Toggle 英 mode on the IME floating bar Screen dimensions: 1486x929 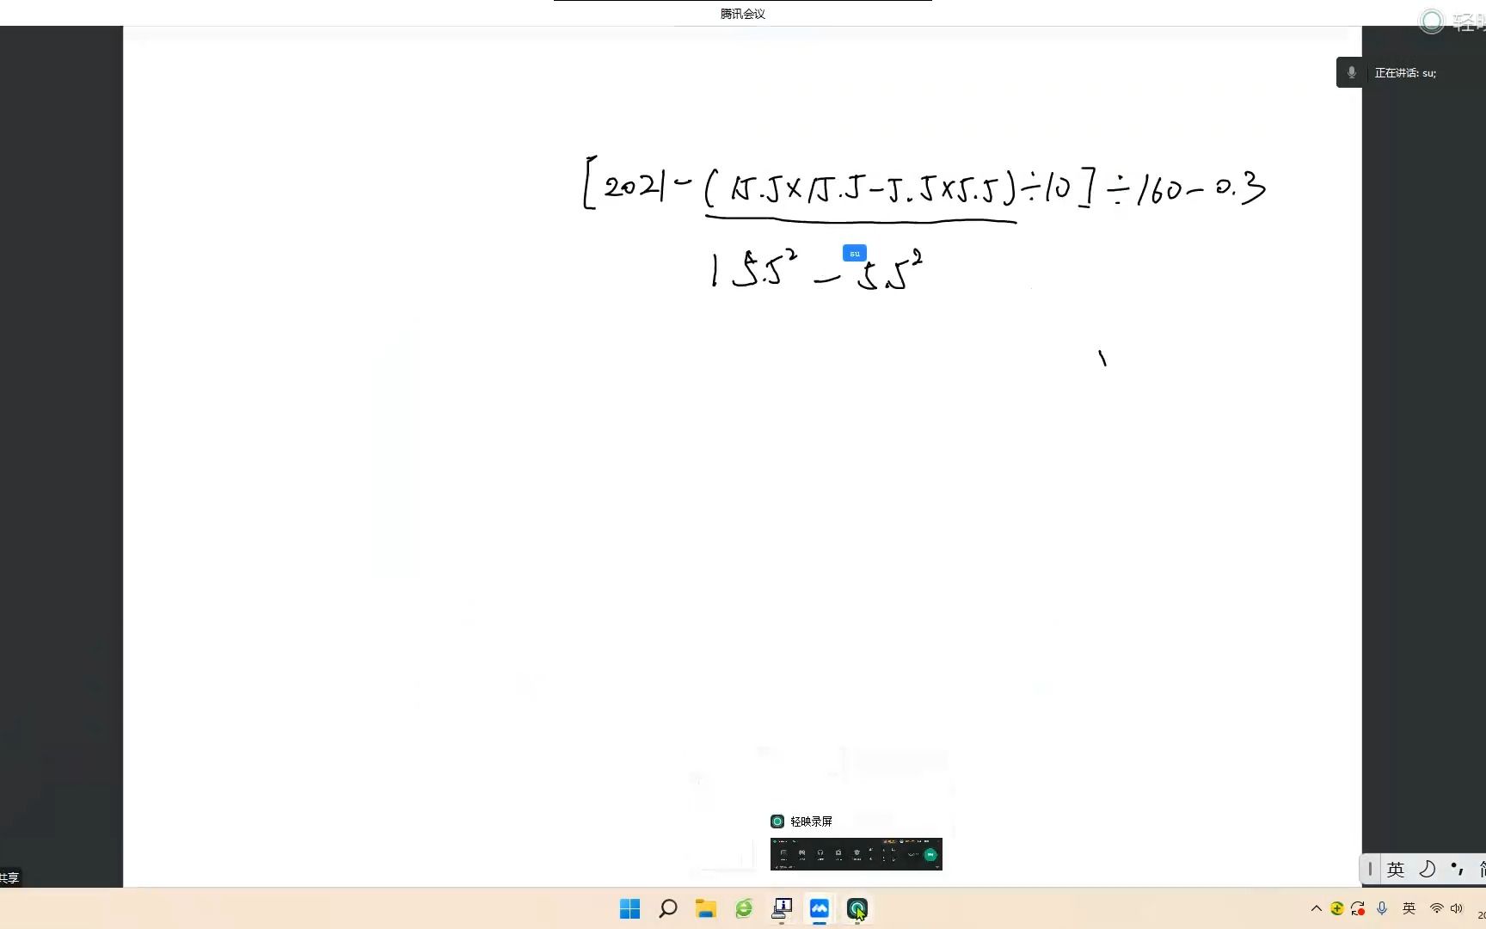pos(1396,870)
